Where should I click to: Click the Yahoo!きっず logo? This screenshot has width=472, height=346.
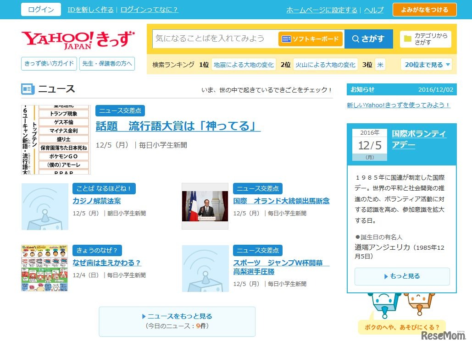(78, 39)
